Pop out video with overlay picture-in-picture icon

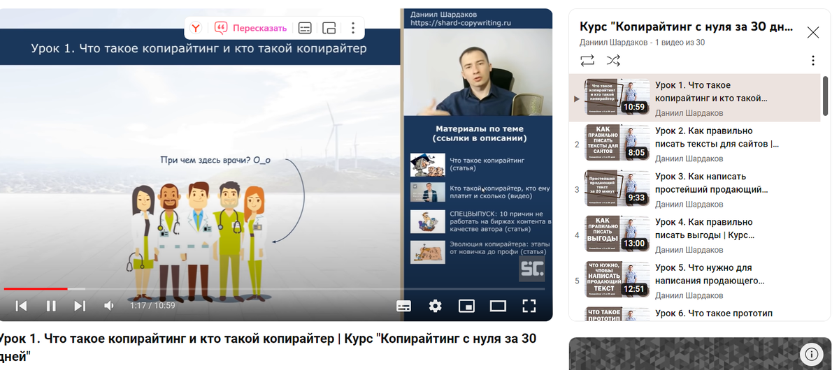click(x=329, y=28)
